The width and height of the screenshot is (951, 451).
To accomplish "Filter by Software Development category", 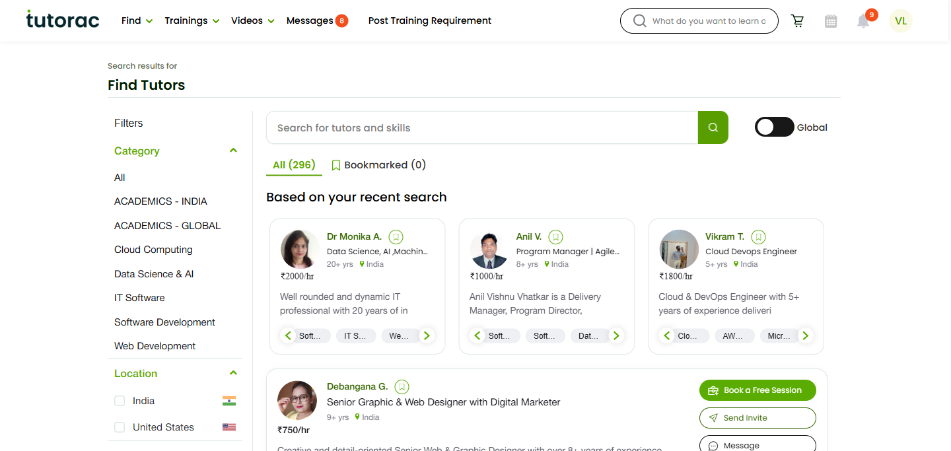I will (164, 322).
